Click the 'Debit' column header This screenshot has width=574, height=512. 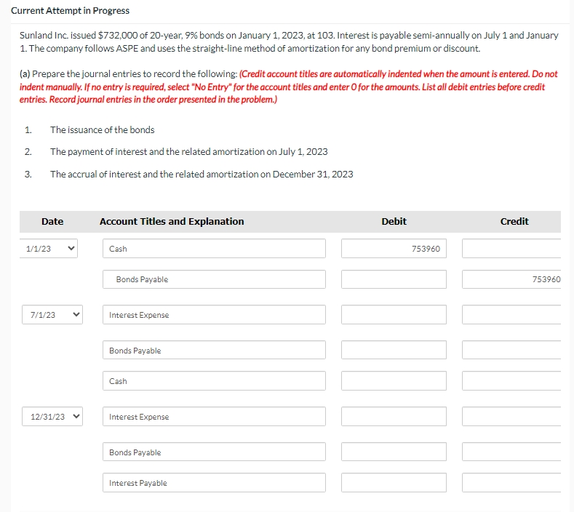(x=394, y=221)
